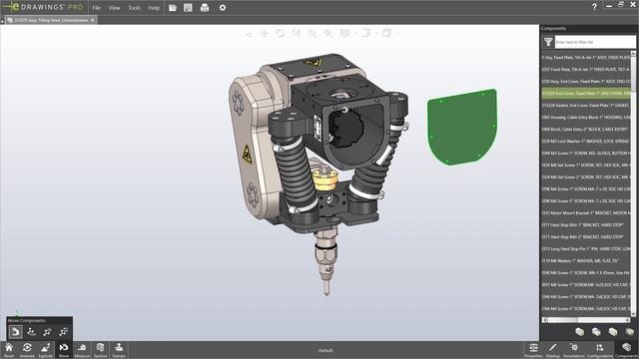Select third move mode in Move Components panel
Screen dimensions: 639x359
pyautogui.click(x=47, y=332)
